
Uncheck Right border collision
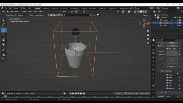coord(167,80)
